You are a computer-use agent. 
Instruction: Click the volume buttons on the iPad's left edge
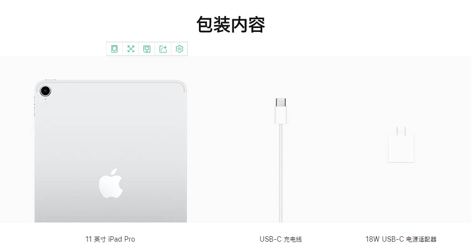(x=34, y=106)
